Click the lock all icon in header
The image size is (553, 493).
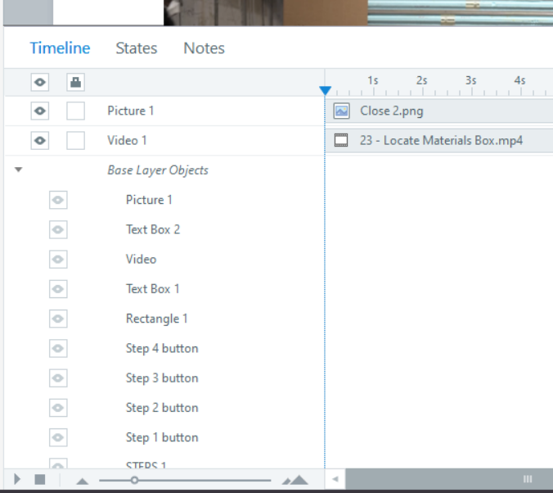tap(75, 82)
